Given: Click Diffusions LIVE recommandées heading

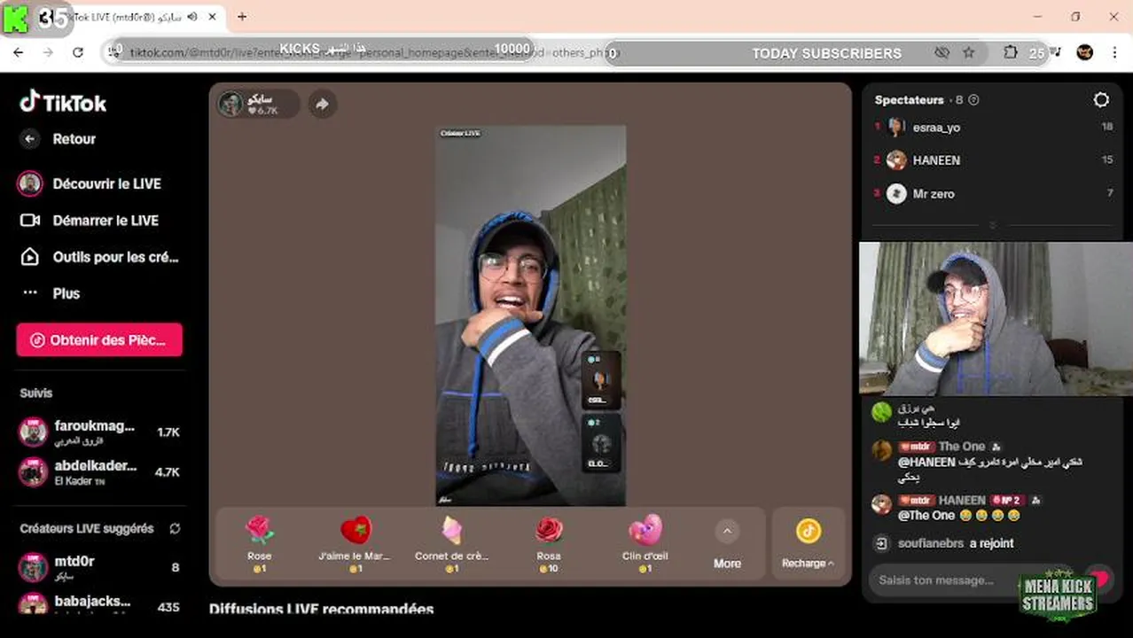Looking at the screenshot, I should click(x=321, y=609).
